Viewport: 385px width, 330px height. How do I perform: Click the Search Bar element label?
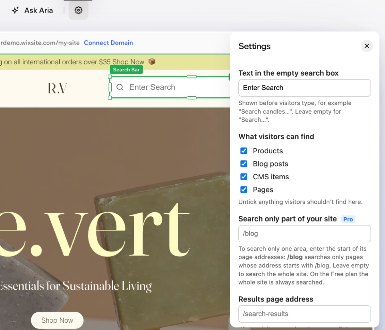126,70
